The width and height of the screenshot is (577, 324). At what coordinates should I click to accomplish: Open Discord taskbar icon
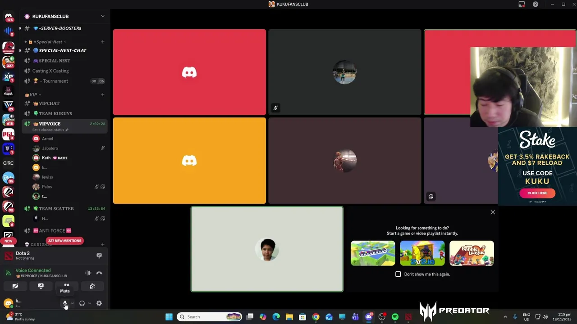[x=369, y=317]
